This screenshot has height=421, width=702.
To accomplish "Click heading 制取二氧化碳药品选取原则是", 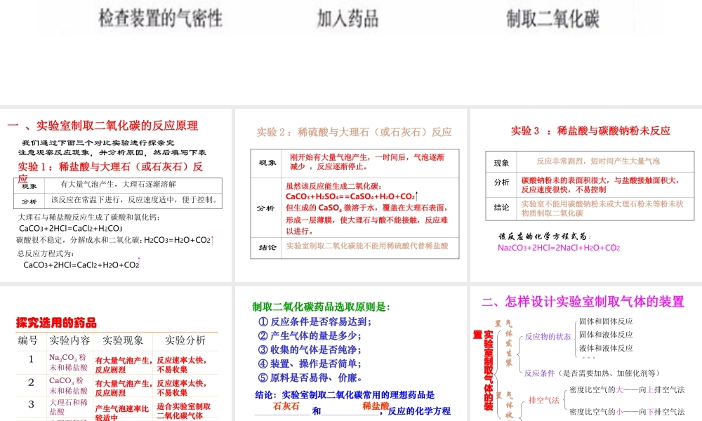I will tap(321, 307).
